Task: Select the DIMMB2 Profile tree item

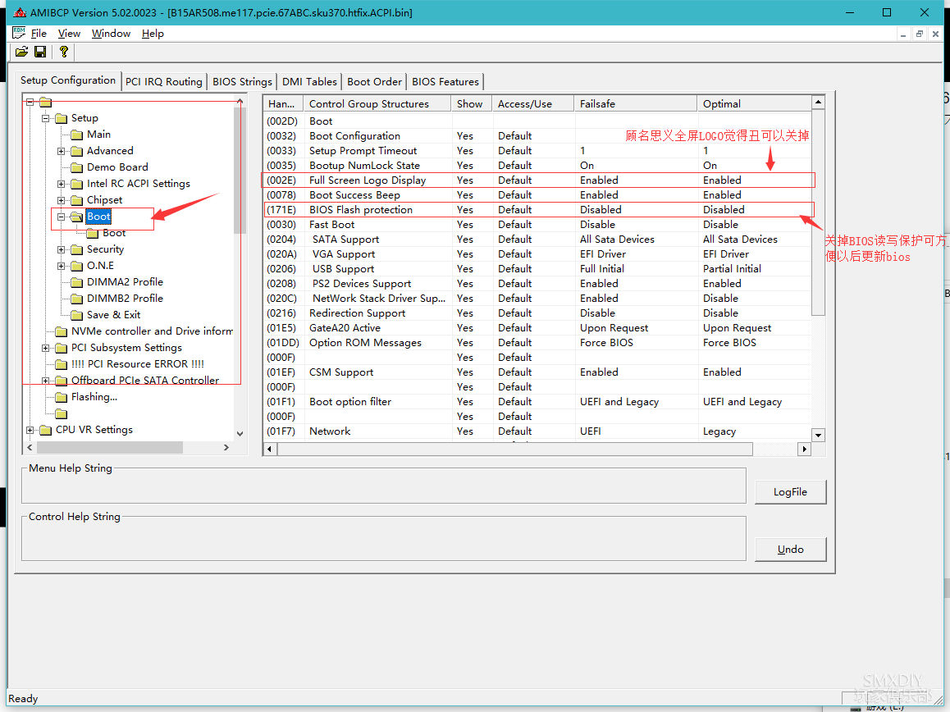Action: tap(125, 299)
